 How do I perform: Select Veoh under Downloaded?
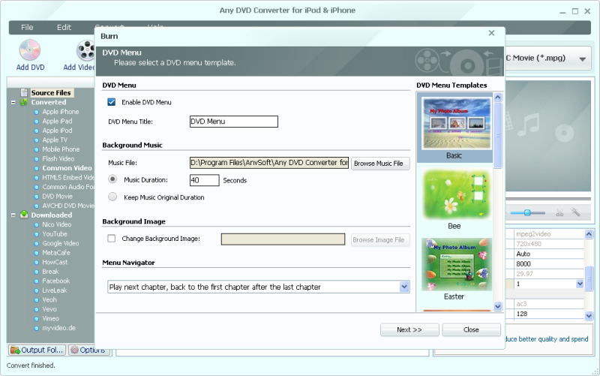pos(49,299)
